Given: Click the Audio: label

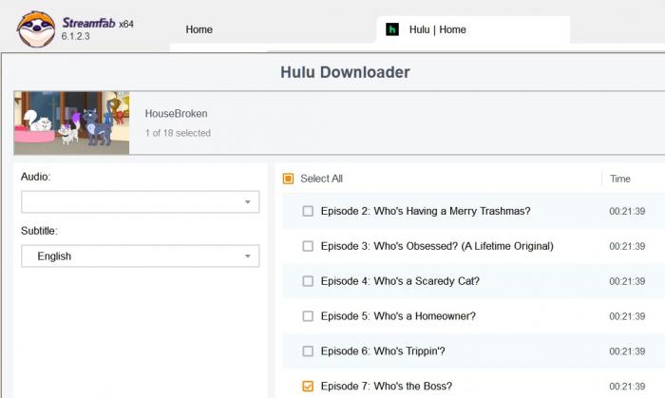Looking at the screenshot, I should tap(36, 177).
